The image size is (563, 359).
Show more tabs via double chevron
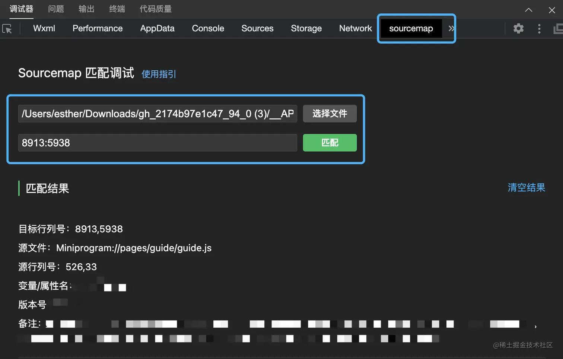point(451,28)
